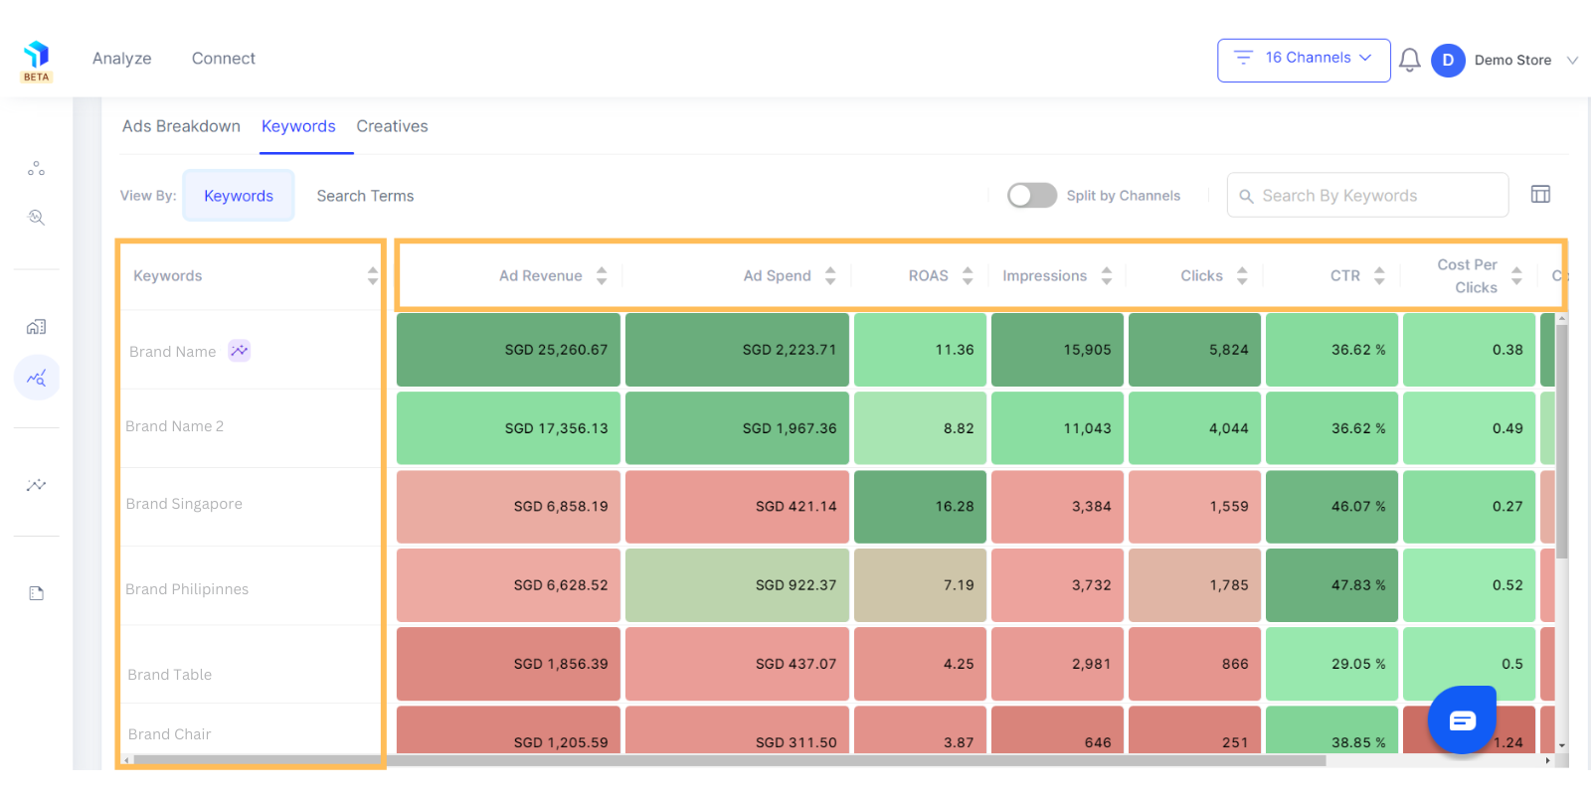Open the Analyze menu
This screenshot has height=795, width=1591.
122,59
